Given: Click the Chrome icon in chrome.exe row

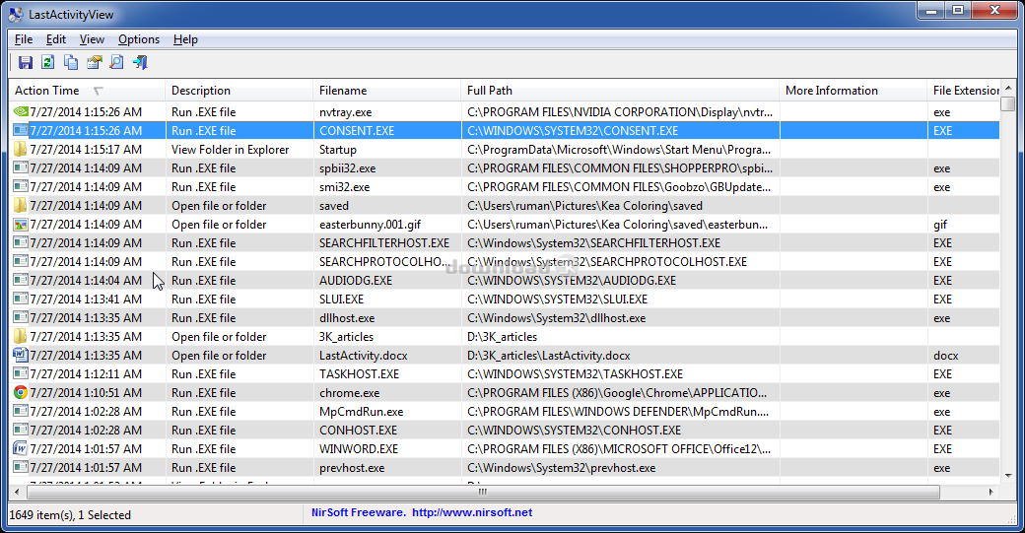Looking at the screenshot, I should coord(21,392).
